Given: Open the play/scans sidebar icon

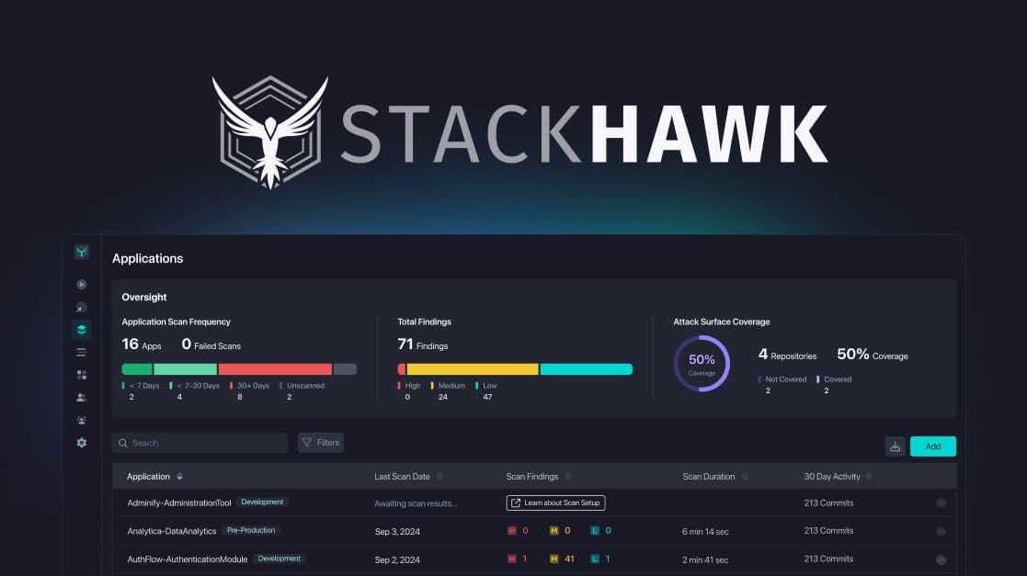Looking at the screenshot, I should click(x=81, y=285).
